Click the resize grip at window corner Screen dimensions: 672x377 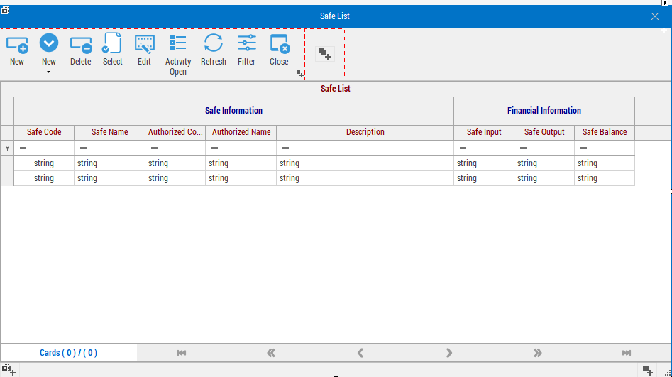pos(668,373)
